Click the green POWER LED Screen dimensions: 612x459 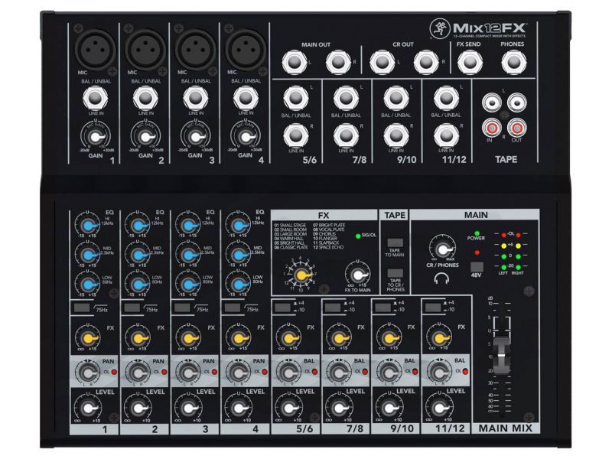(x=477, y=233)
